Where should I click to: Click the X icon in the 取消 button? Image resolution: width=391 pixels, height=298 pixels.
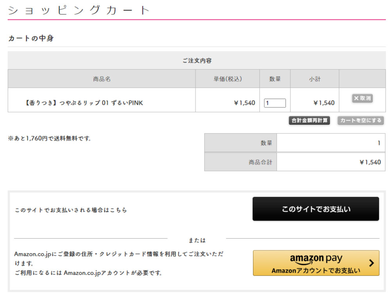click(356, 98)
